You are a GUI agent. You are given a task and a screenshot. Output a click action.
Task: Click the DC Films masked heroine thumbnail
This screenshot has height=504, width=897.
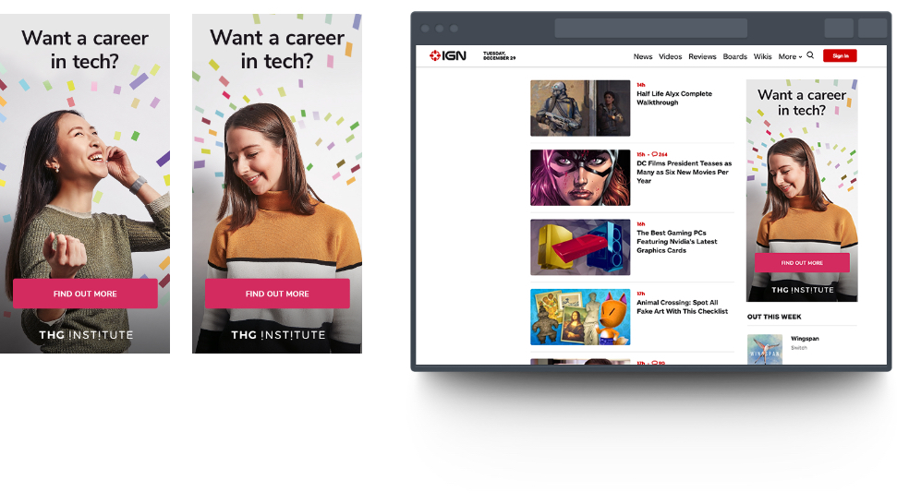coord(580,178)
